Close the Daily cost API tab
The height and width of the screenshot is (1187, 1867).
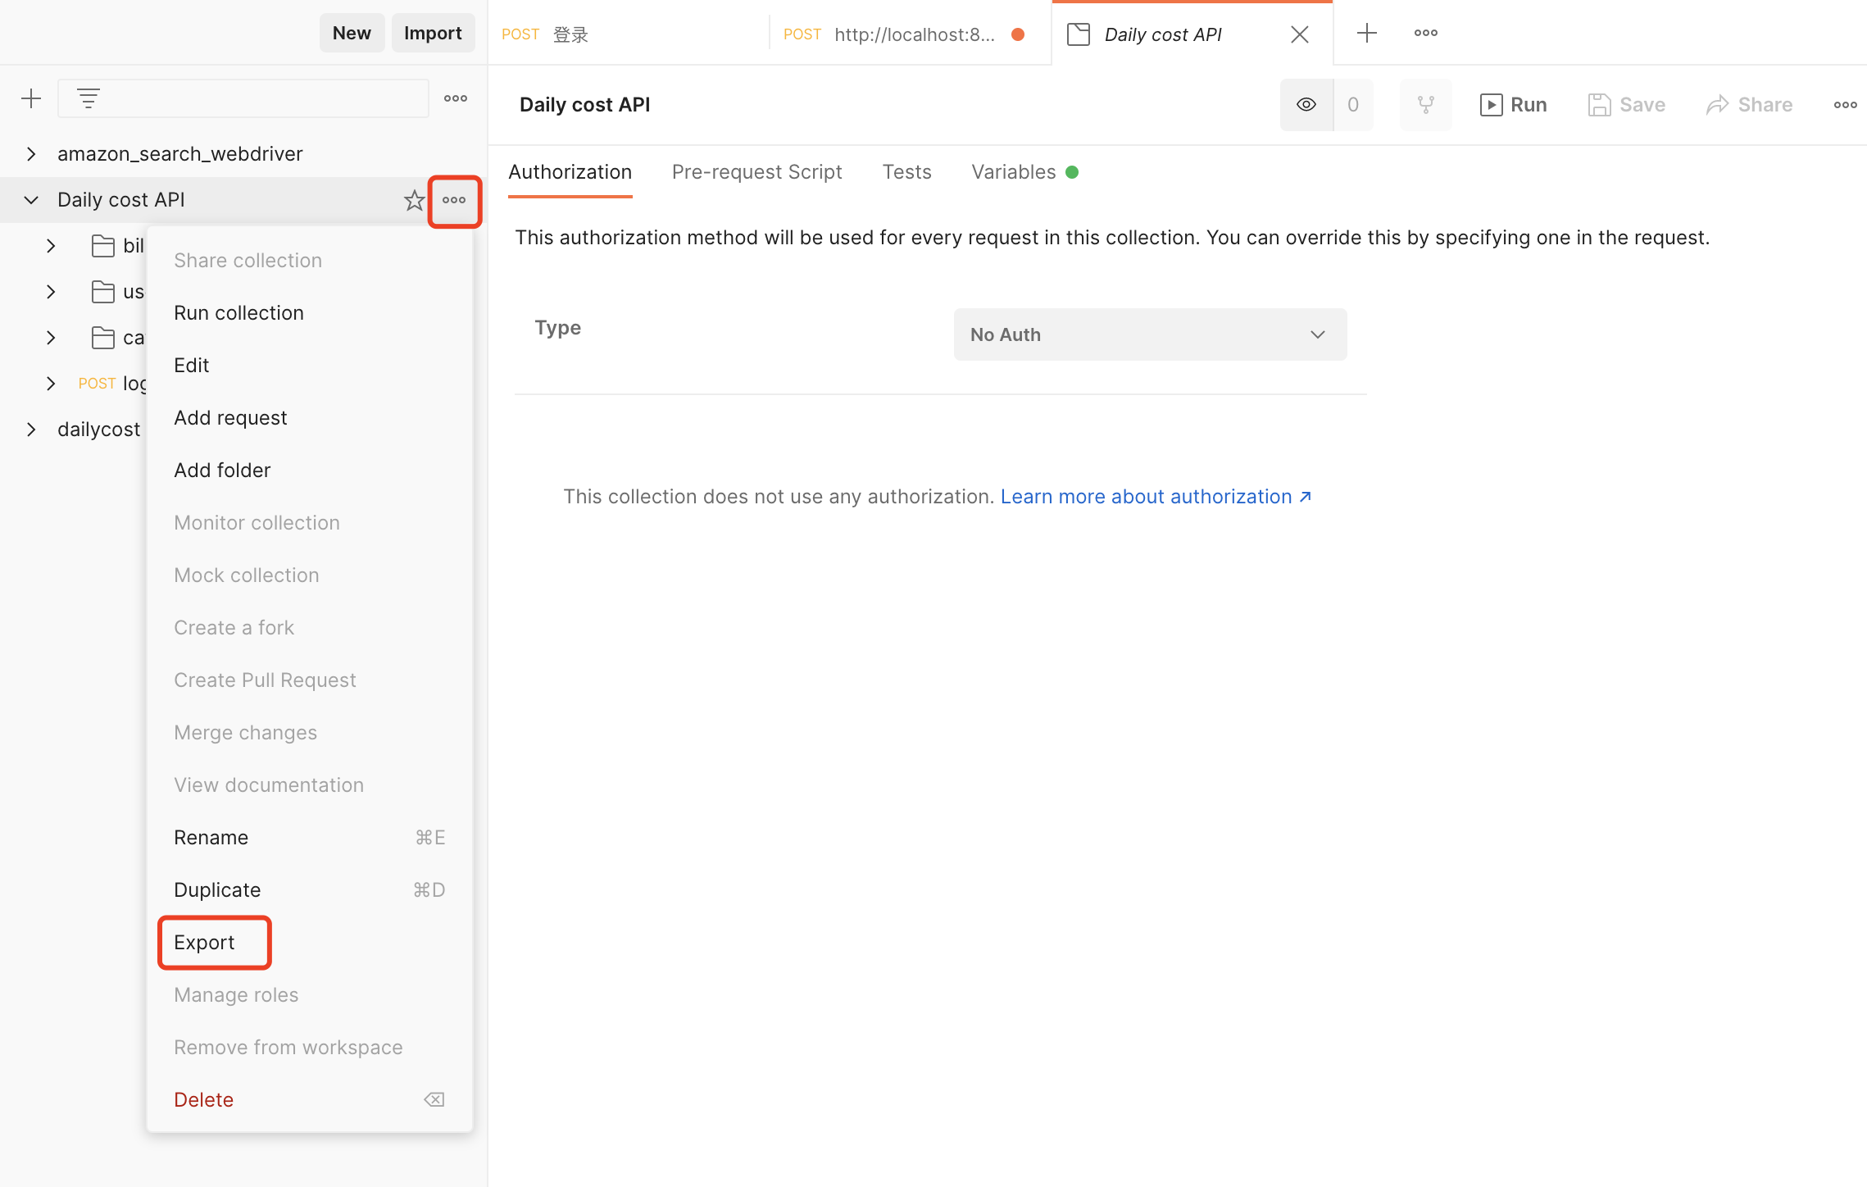click(x=1299, y=34)
